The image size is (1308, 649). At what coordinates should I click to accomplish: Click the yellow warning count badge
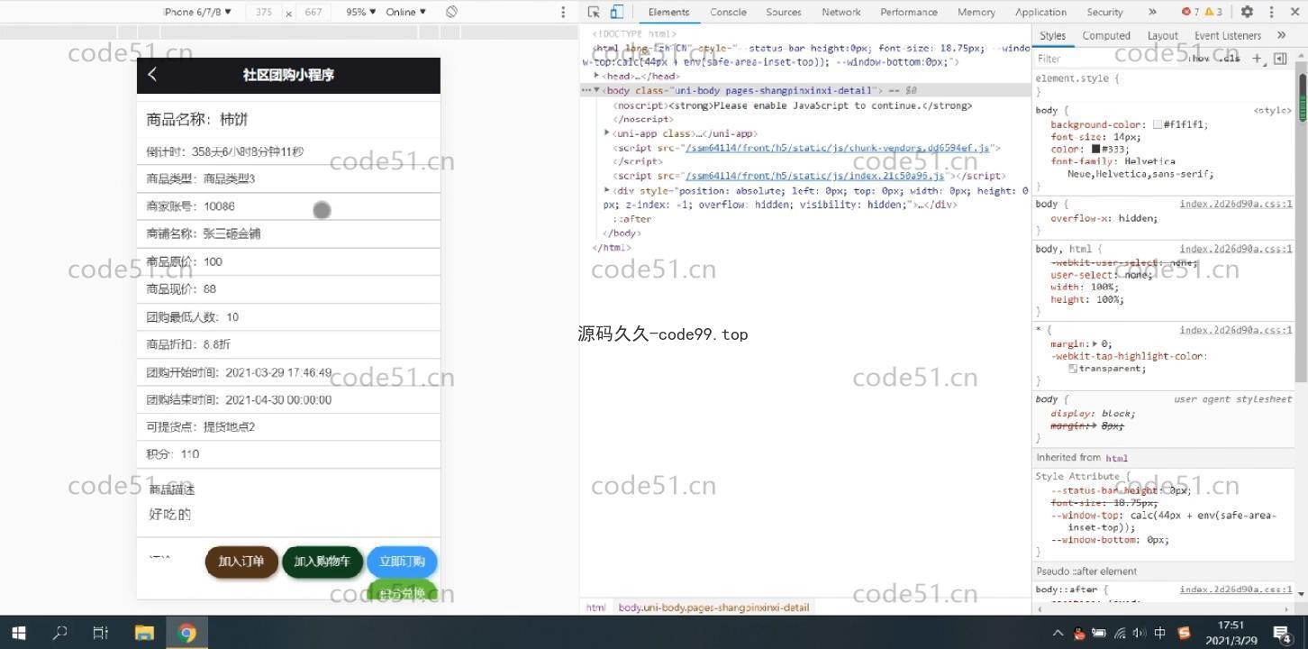(1213, 12)
